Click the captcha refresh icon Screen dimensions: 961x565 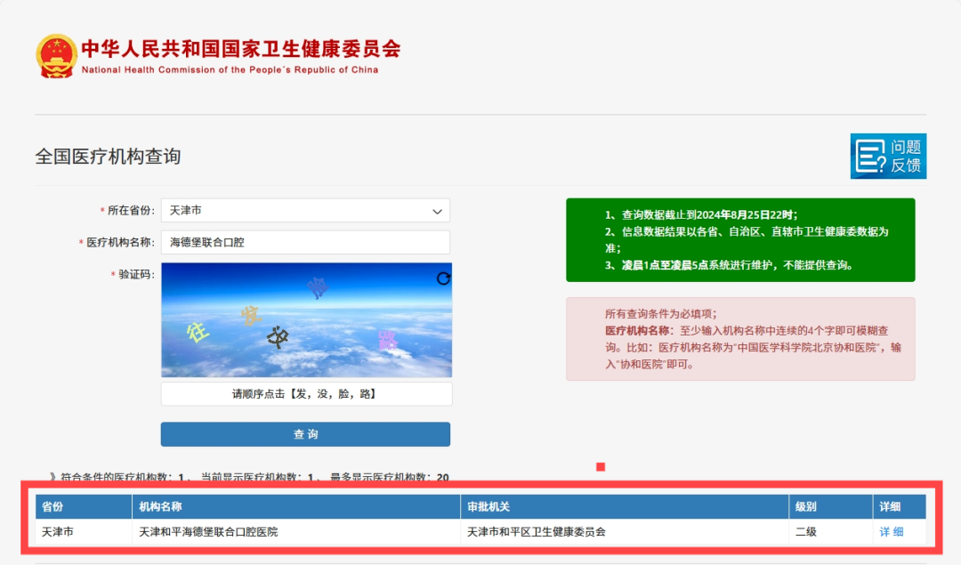coord(443,278)
